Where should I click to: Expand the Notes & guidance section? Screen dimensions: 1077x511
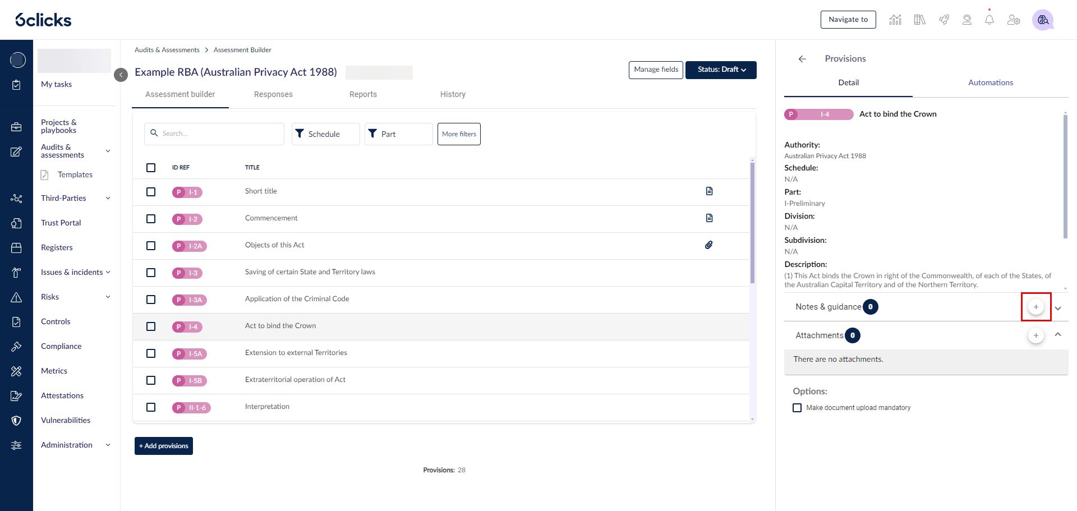point(1058,309)
